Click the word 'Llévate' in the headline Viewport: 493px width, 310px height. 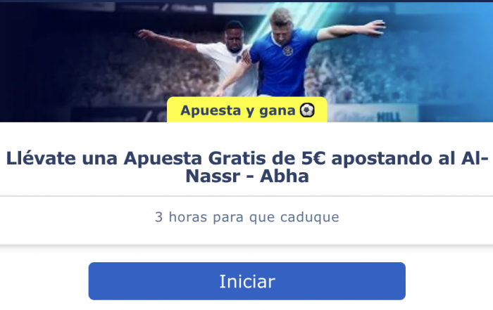pyautogui.click(x=41, y=158)
